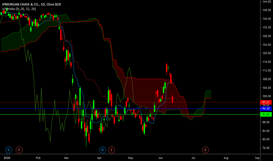This screenshot has width=273, height=161.
Task: Click the 108.00 price axis value
Action: click(267, 79)
